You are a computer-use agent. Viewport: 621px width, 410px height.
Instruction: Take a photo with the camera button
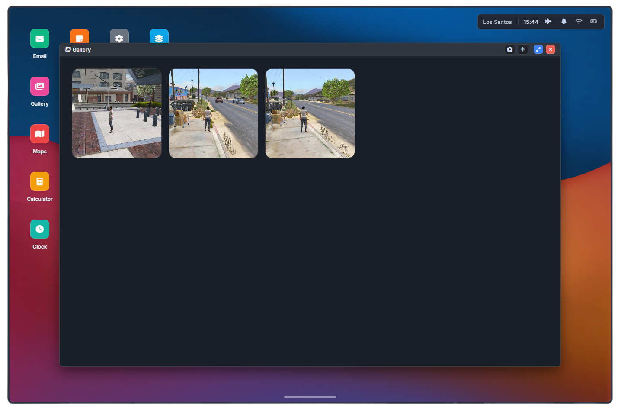click(x=510, y=49)
